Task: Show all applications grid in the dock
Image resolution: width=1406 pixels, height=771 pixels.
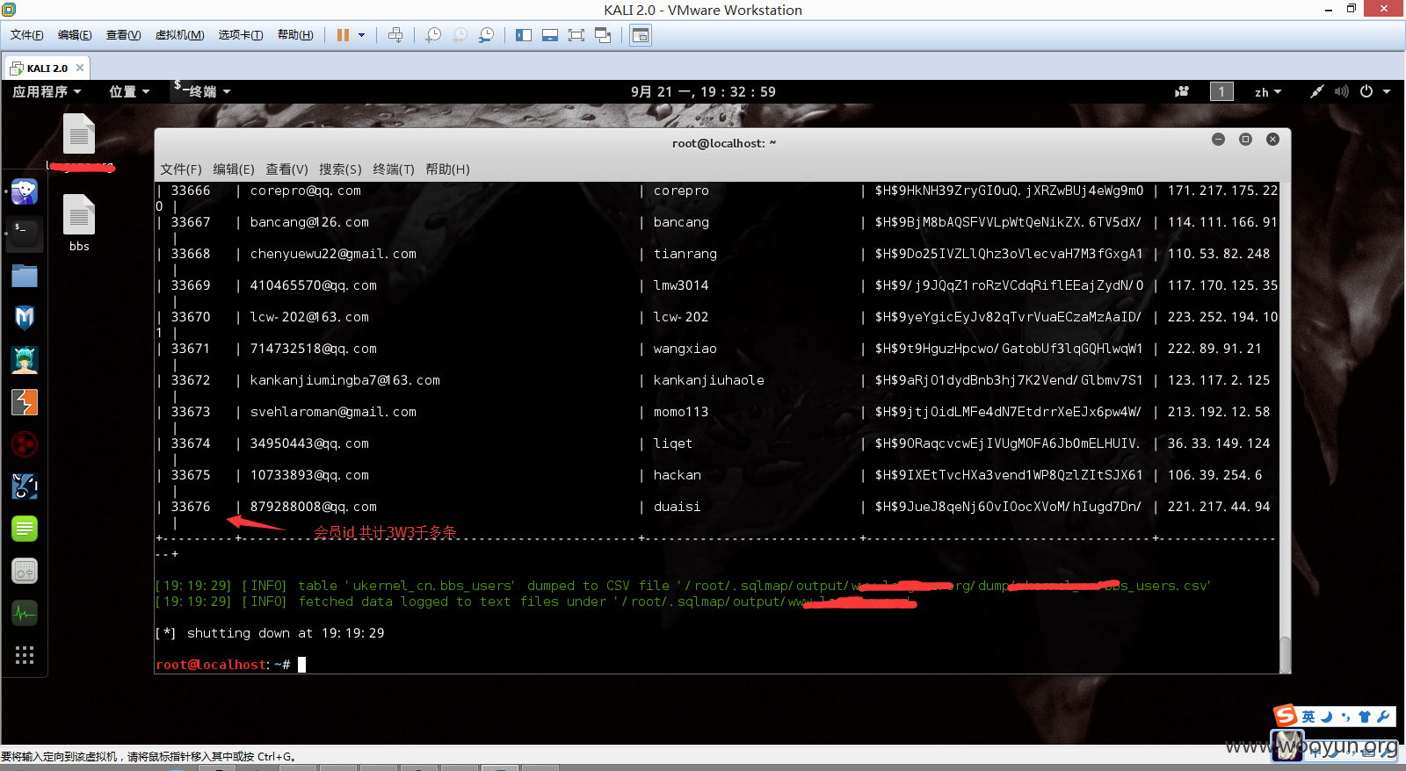Action: (25, 655)
